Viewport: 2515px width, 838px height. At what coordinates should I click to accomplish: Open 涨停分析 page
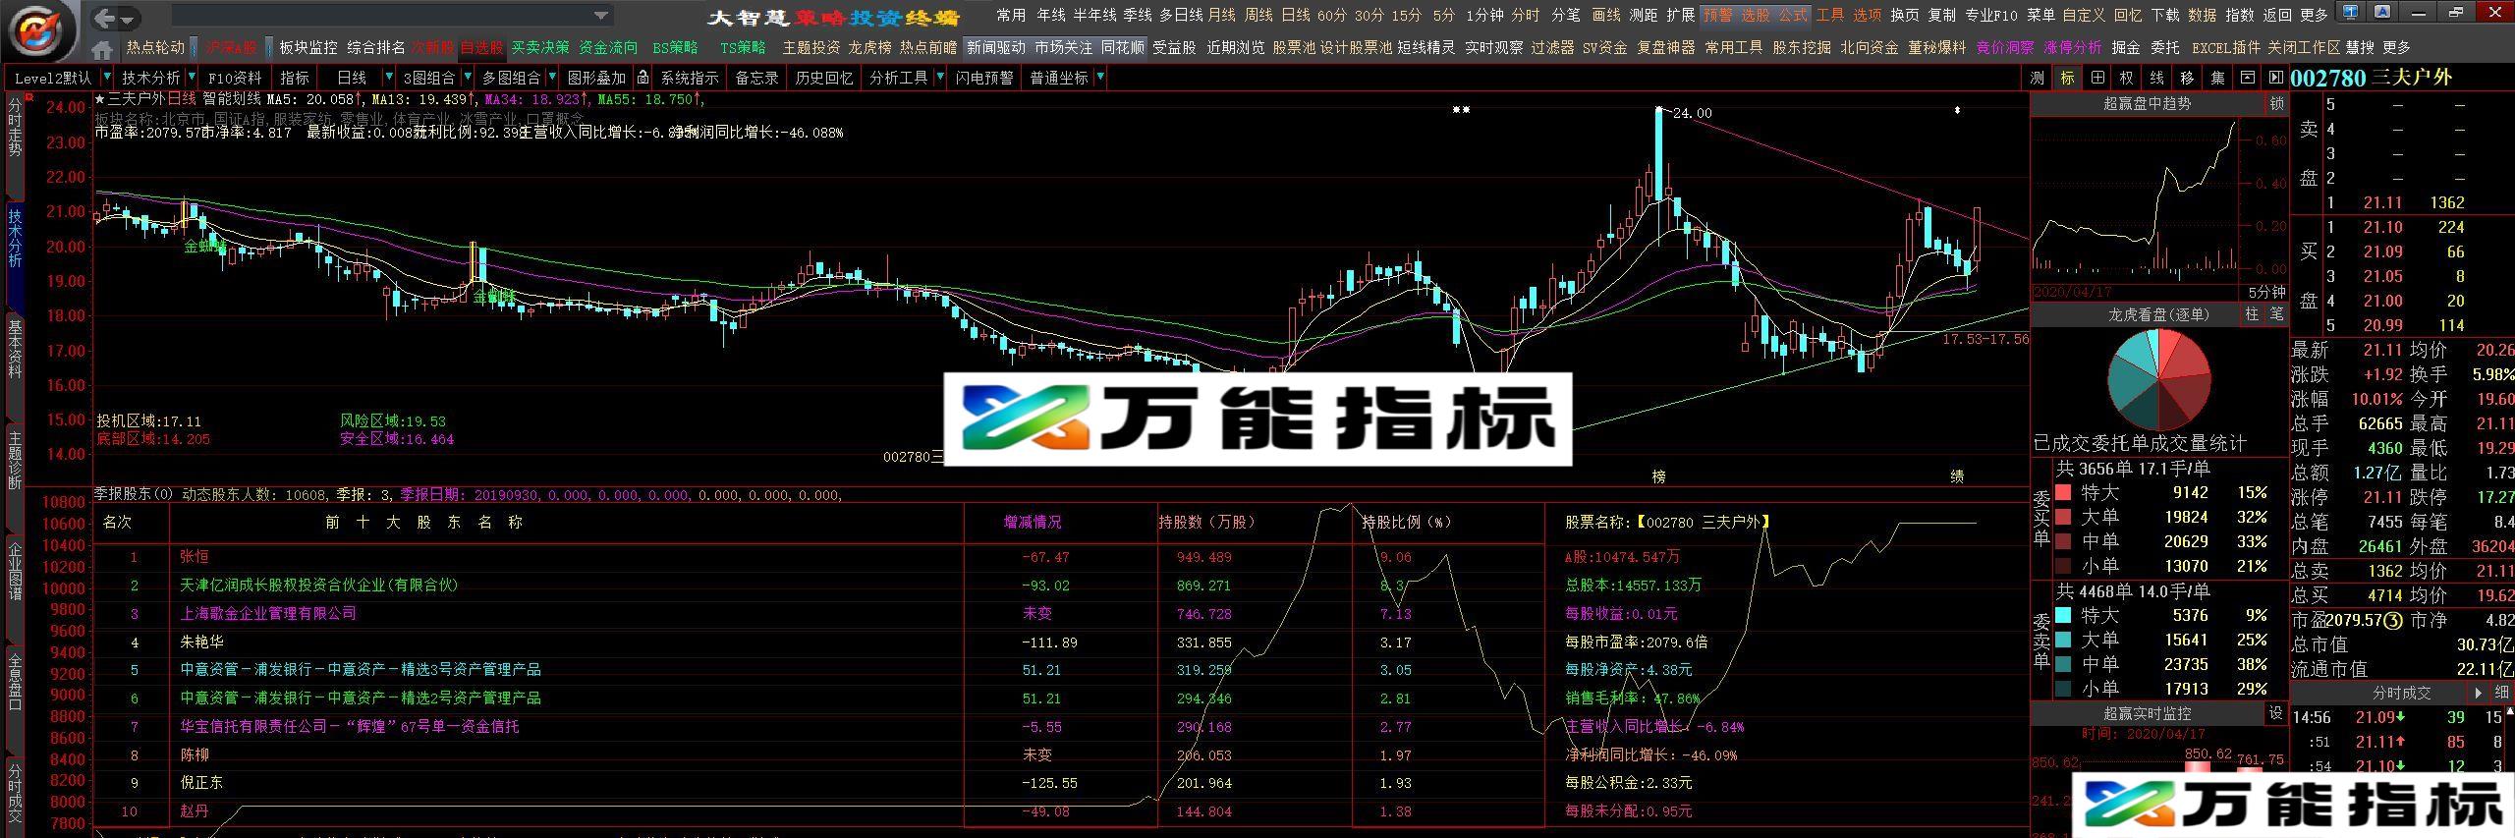click(x=2072, y=47)
